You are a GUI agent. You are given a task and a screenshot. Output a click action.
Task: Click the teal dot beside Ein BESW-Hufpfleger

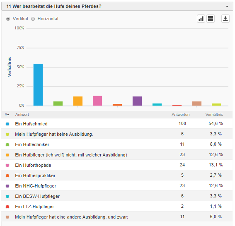pos(7,196)
